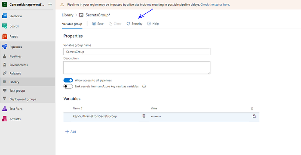The image size is (301, 155).
Task: Open Artifacts section
Action: tap(15, 119)
